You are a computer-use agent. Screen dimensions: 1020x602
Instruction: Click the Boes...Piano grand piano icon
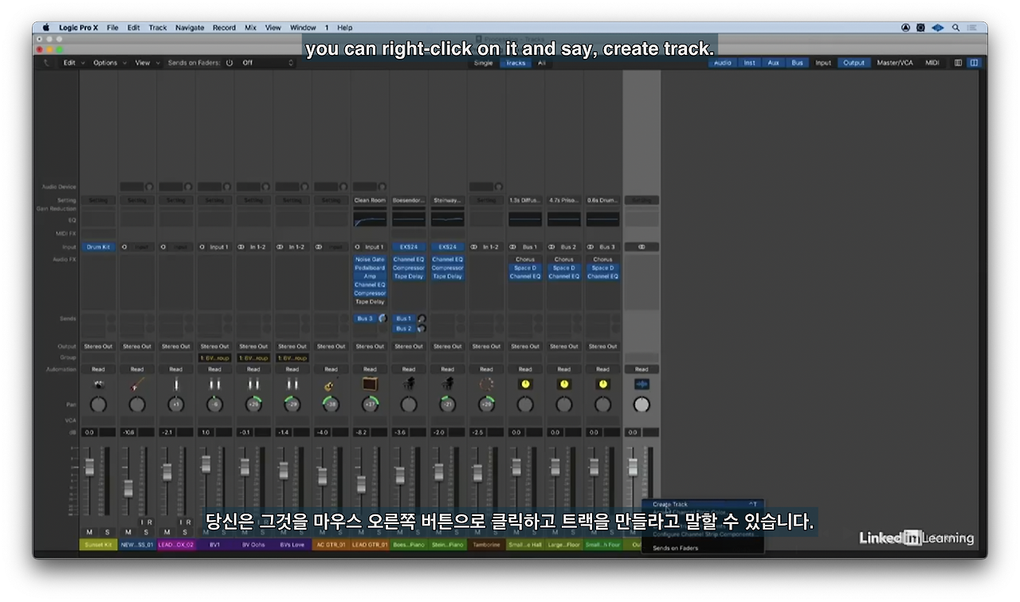click(x=409, y=385)
